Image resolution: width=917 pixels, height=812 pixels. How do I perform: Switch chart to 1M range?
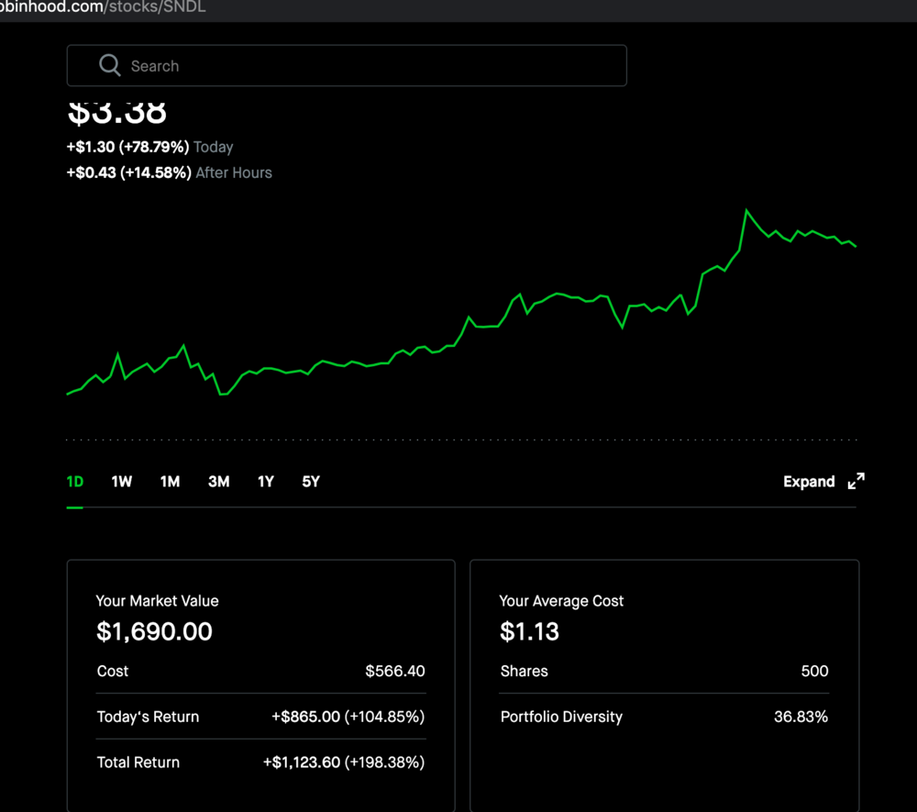[170, 482]
